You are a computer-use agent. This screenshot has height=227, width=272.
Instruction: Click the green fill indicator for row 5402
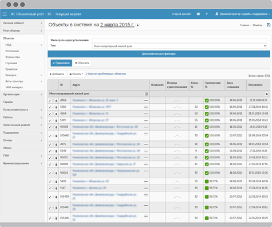click(x=207, y=181)
